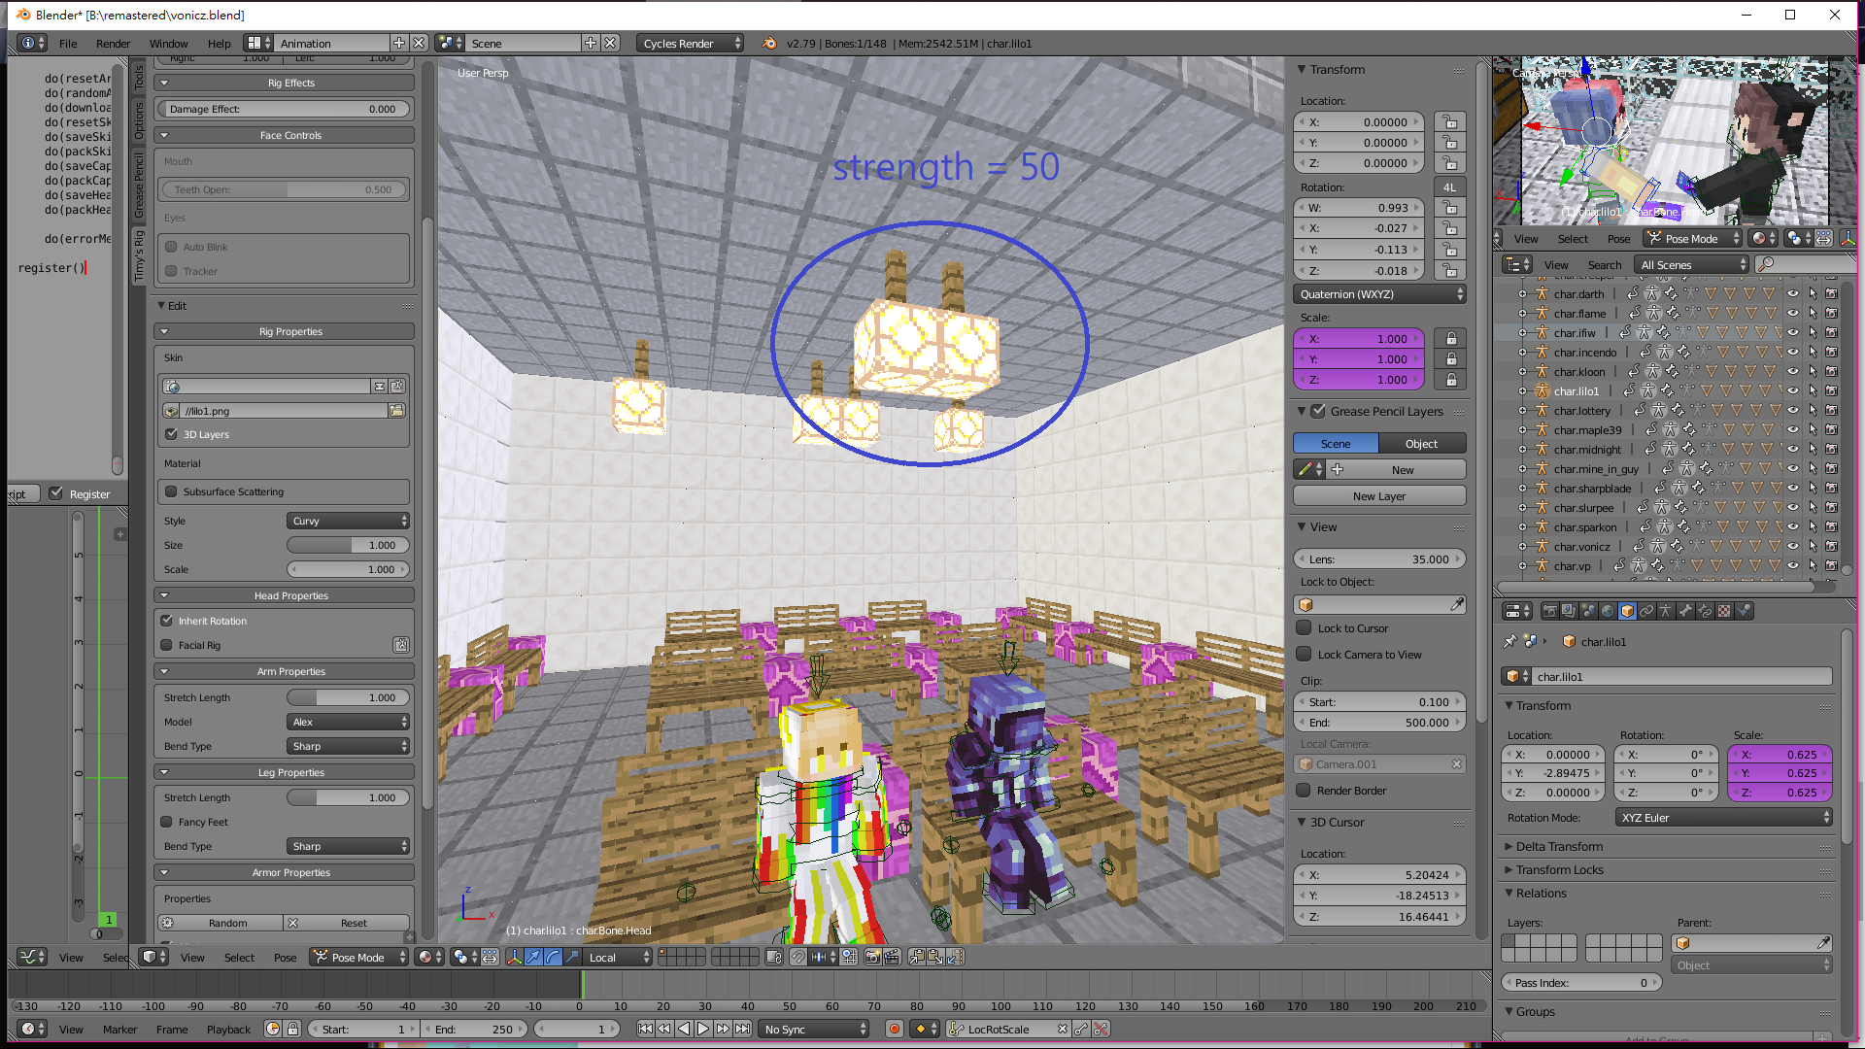The height and width of the screenshot is (1049, 1865).
Task: Select the Object properties cube tab
Action: 1627,611
